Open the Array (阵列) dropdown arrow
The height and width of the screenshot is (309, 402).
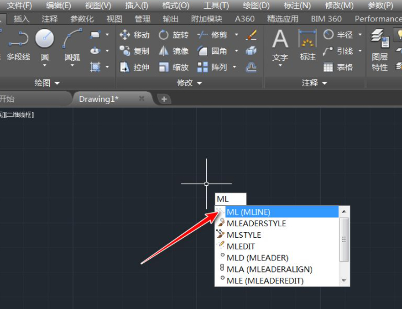(236, 67)
